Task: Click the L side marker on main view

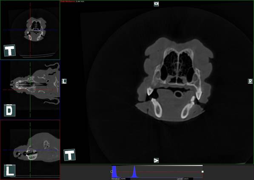Action: coord(64,81)
